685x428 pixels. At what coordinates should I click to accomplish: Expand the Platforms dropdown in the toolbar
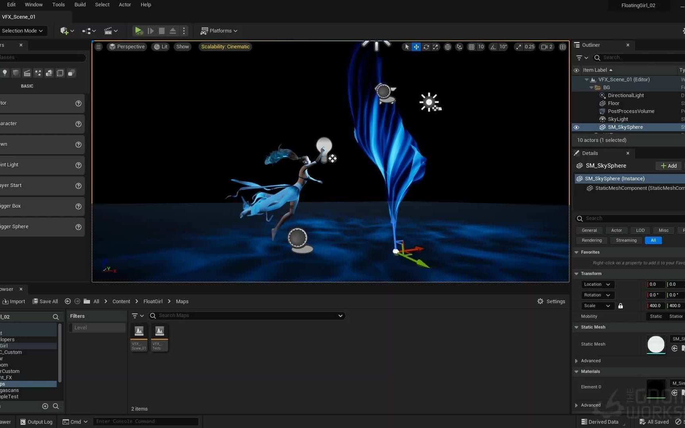(219, 31)
